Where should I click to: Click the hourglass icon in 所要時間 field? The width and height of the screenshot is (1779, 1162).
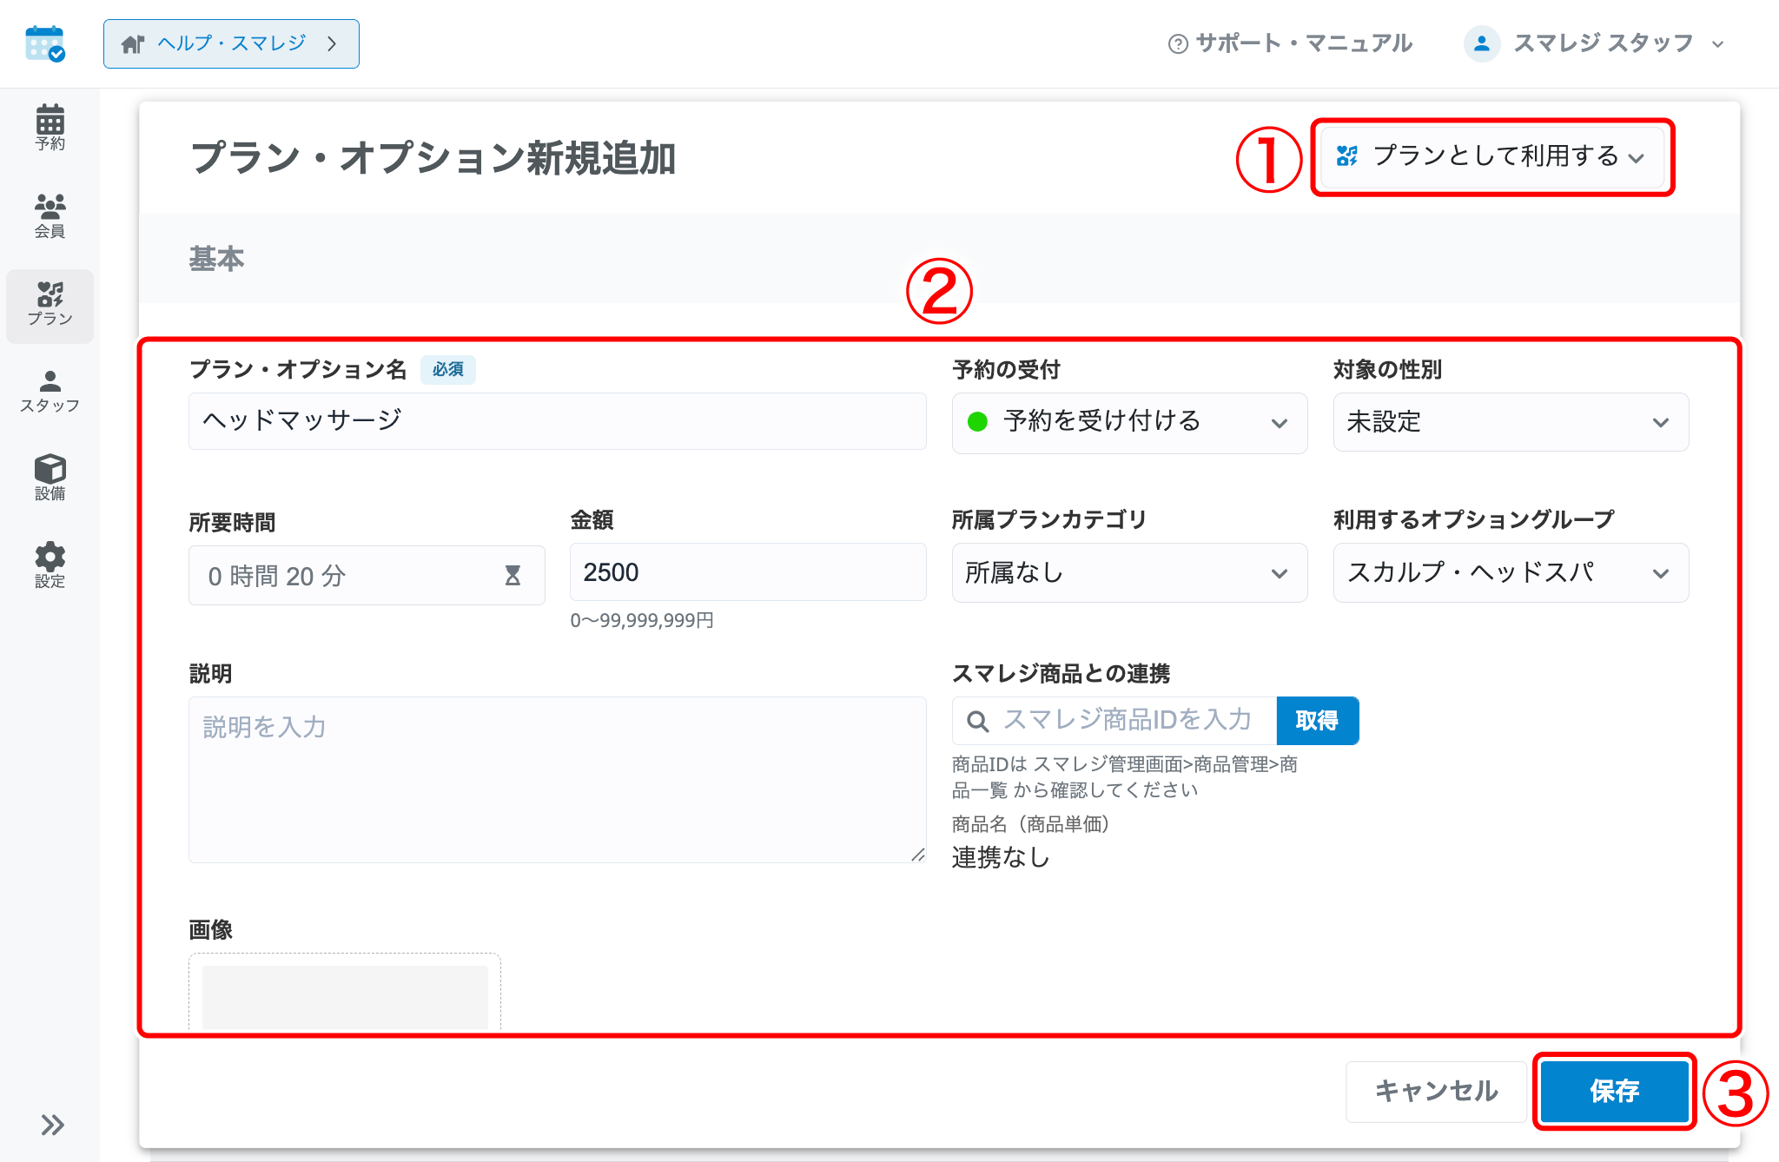(513, 575)
